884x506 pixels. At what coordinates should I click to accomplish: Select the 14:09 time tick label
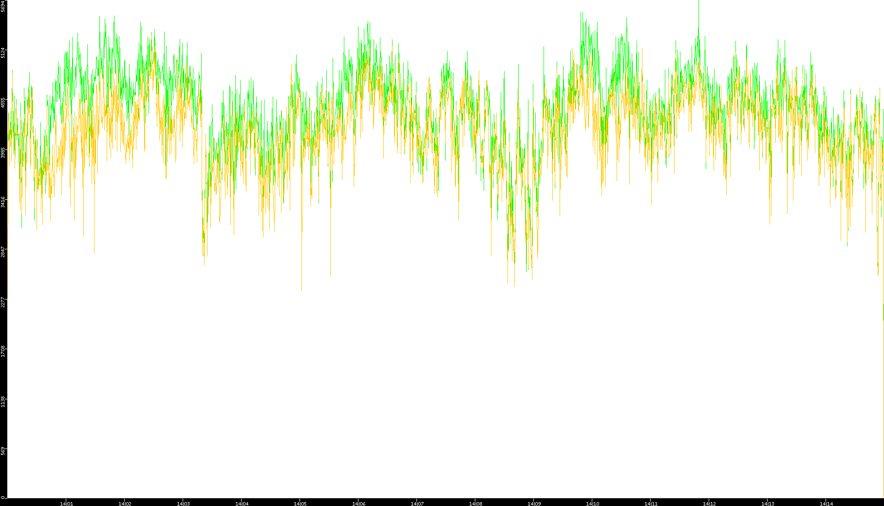pyautogui.click(x=534, y=504)
